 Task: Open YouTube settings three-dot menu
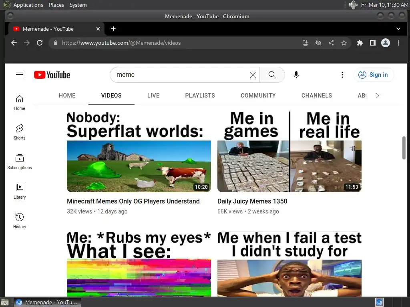342,75
